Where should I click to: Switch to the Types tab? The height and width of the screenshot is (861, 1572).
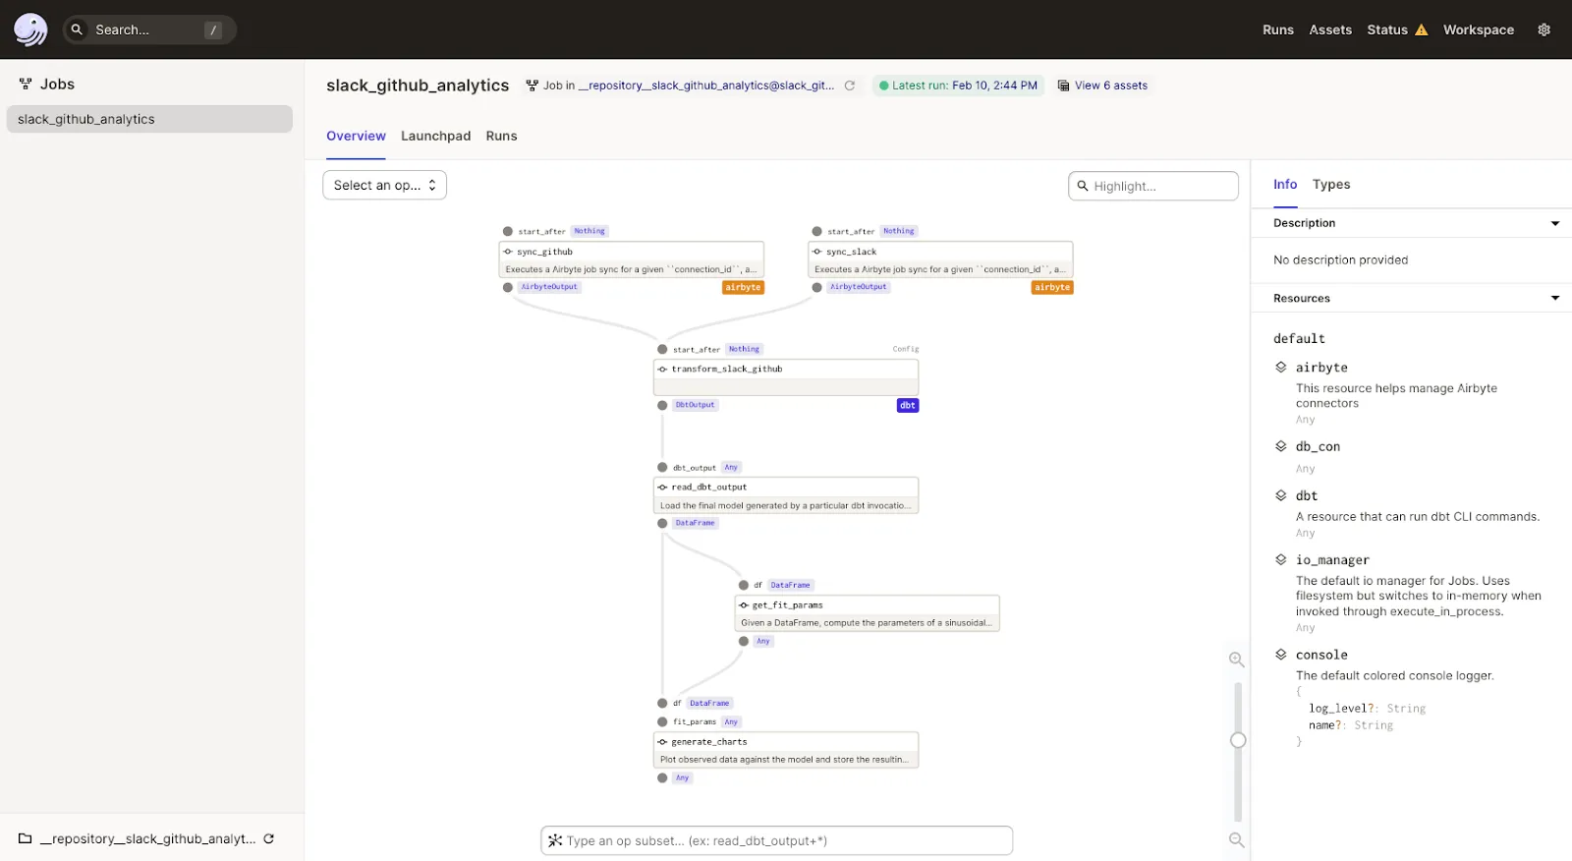(1331, 184)
